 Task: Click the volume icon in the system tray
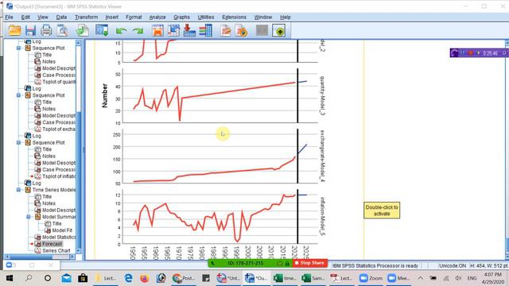pos(458,278)
